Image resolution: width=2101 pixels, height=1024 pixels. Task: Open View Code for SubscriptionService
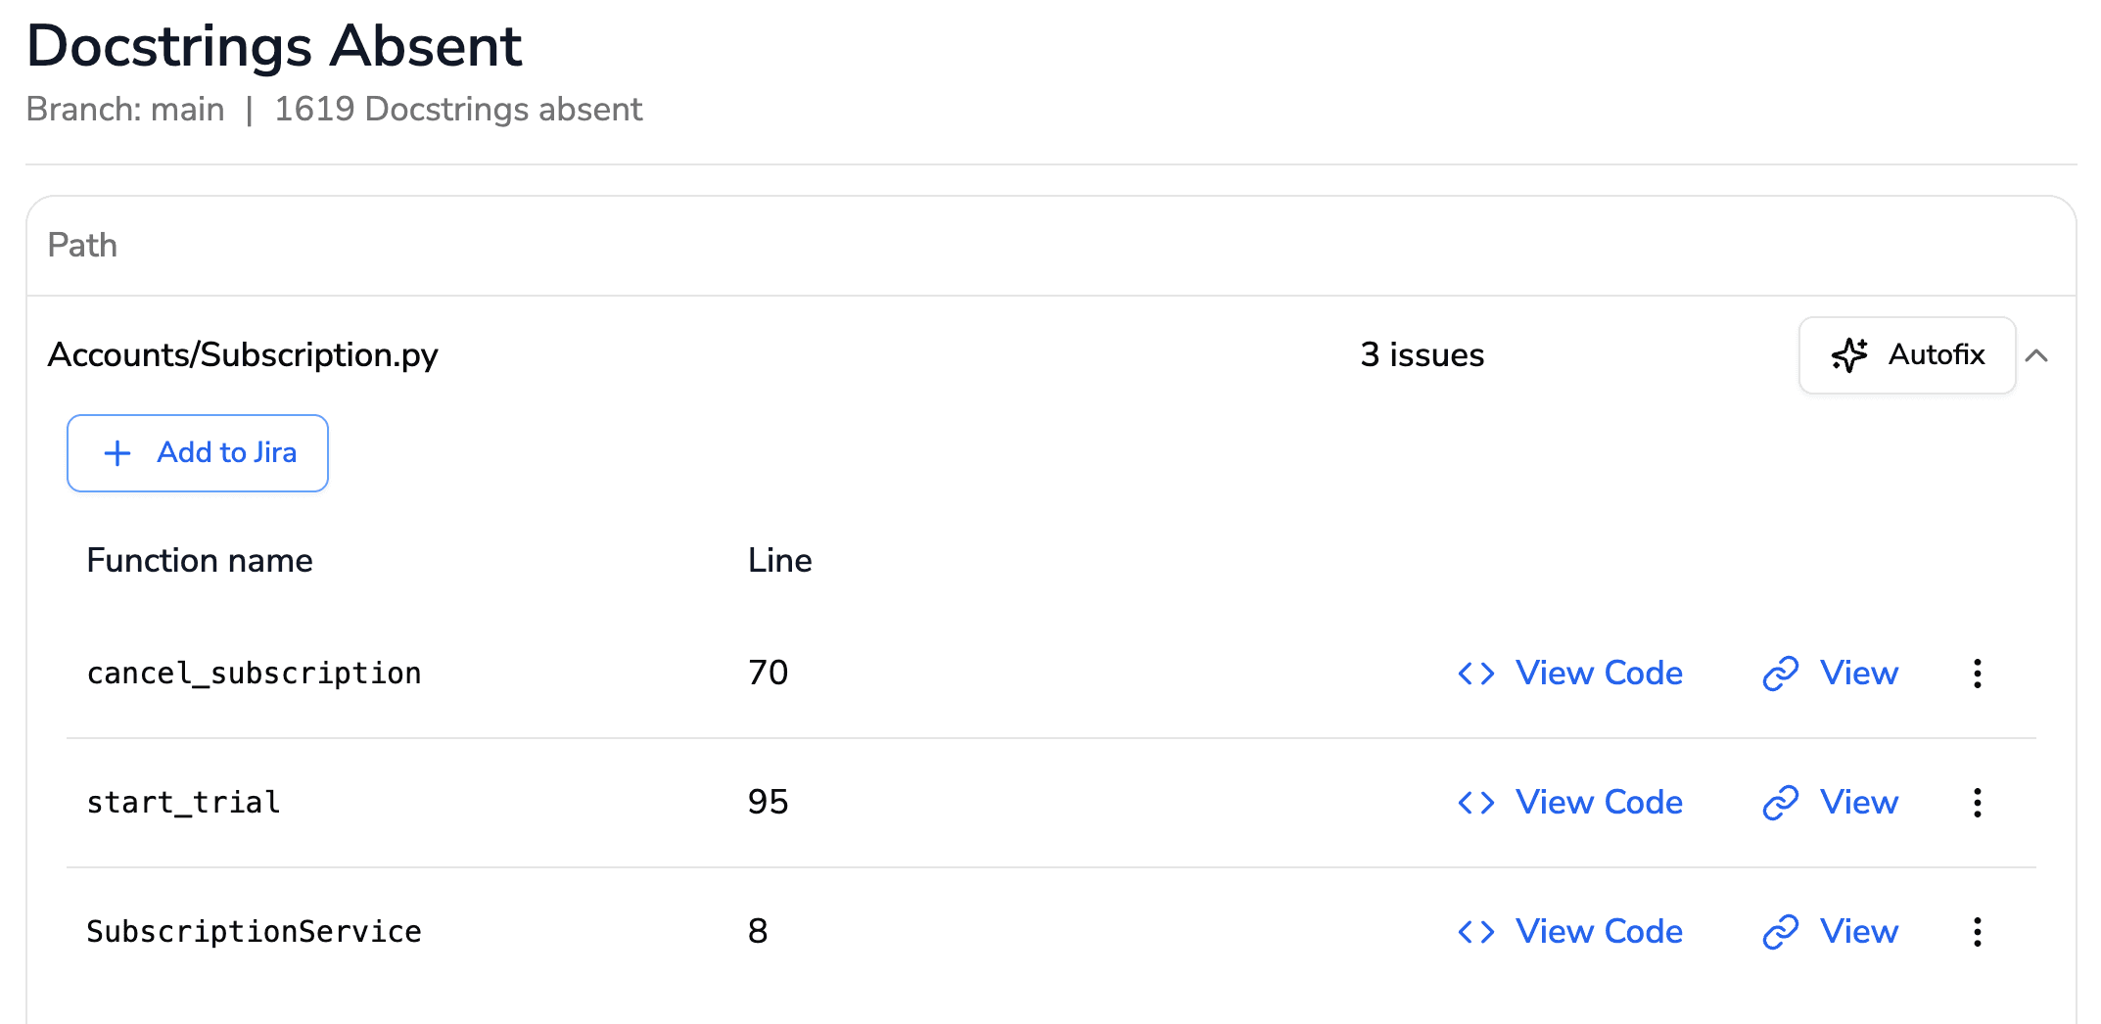coord(1599,931)
